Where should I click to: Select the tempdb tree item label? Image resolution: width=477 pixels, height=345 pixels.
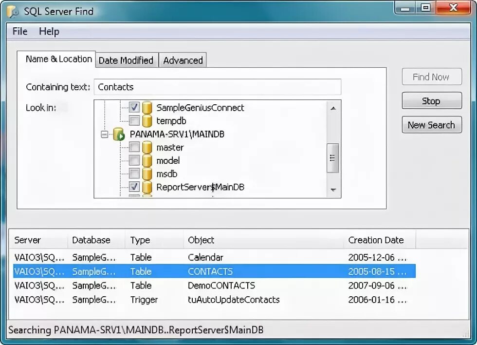tap(171, 121)
